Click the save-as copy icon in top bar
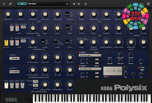 click(x=10, y=4)
